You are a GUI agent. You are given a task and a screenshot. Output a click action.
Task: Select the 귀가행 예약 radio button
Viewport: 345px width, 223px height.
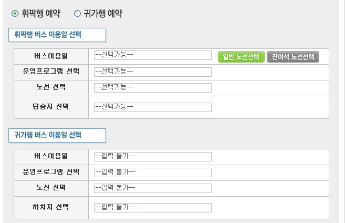click(77, 14)
